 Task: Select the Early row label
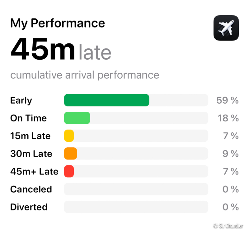coord(21,101)
